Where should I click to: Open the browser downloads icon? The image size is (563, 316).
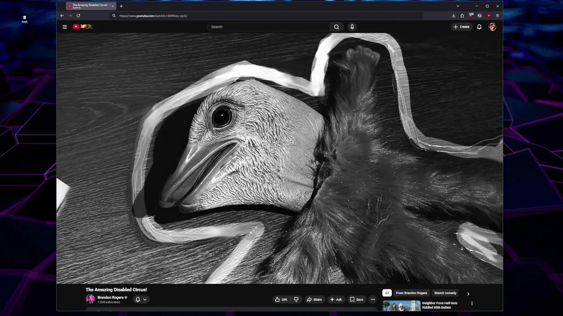(x=453, y=15)
